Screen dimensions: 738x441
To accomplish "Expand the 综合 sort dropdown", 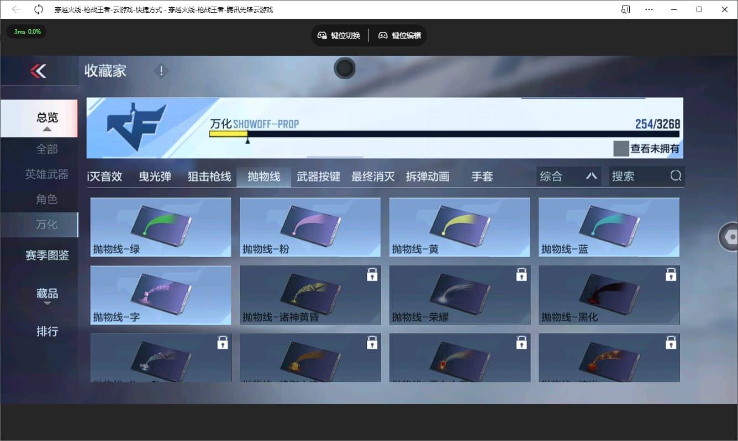I will (568, 176).
